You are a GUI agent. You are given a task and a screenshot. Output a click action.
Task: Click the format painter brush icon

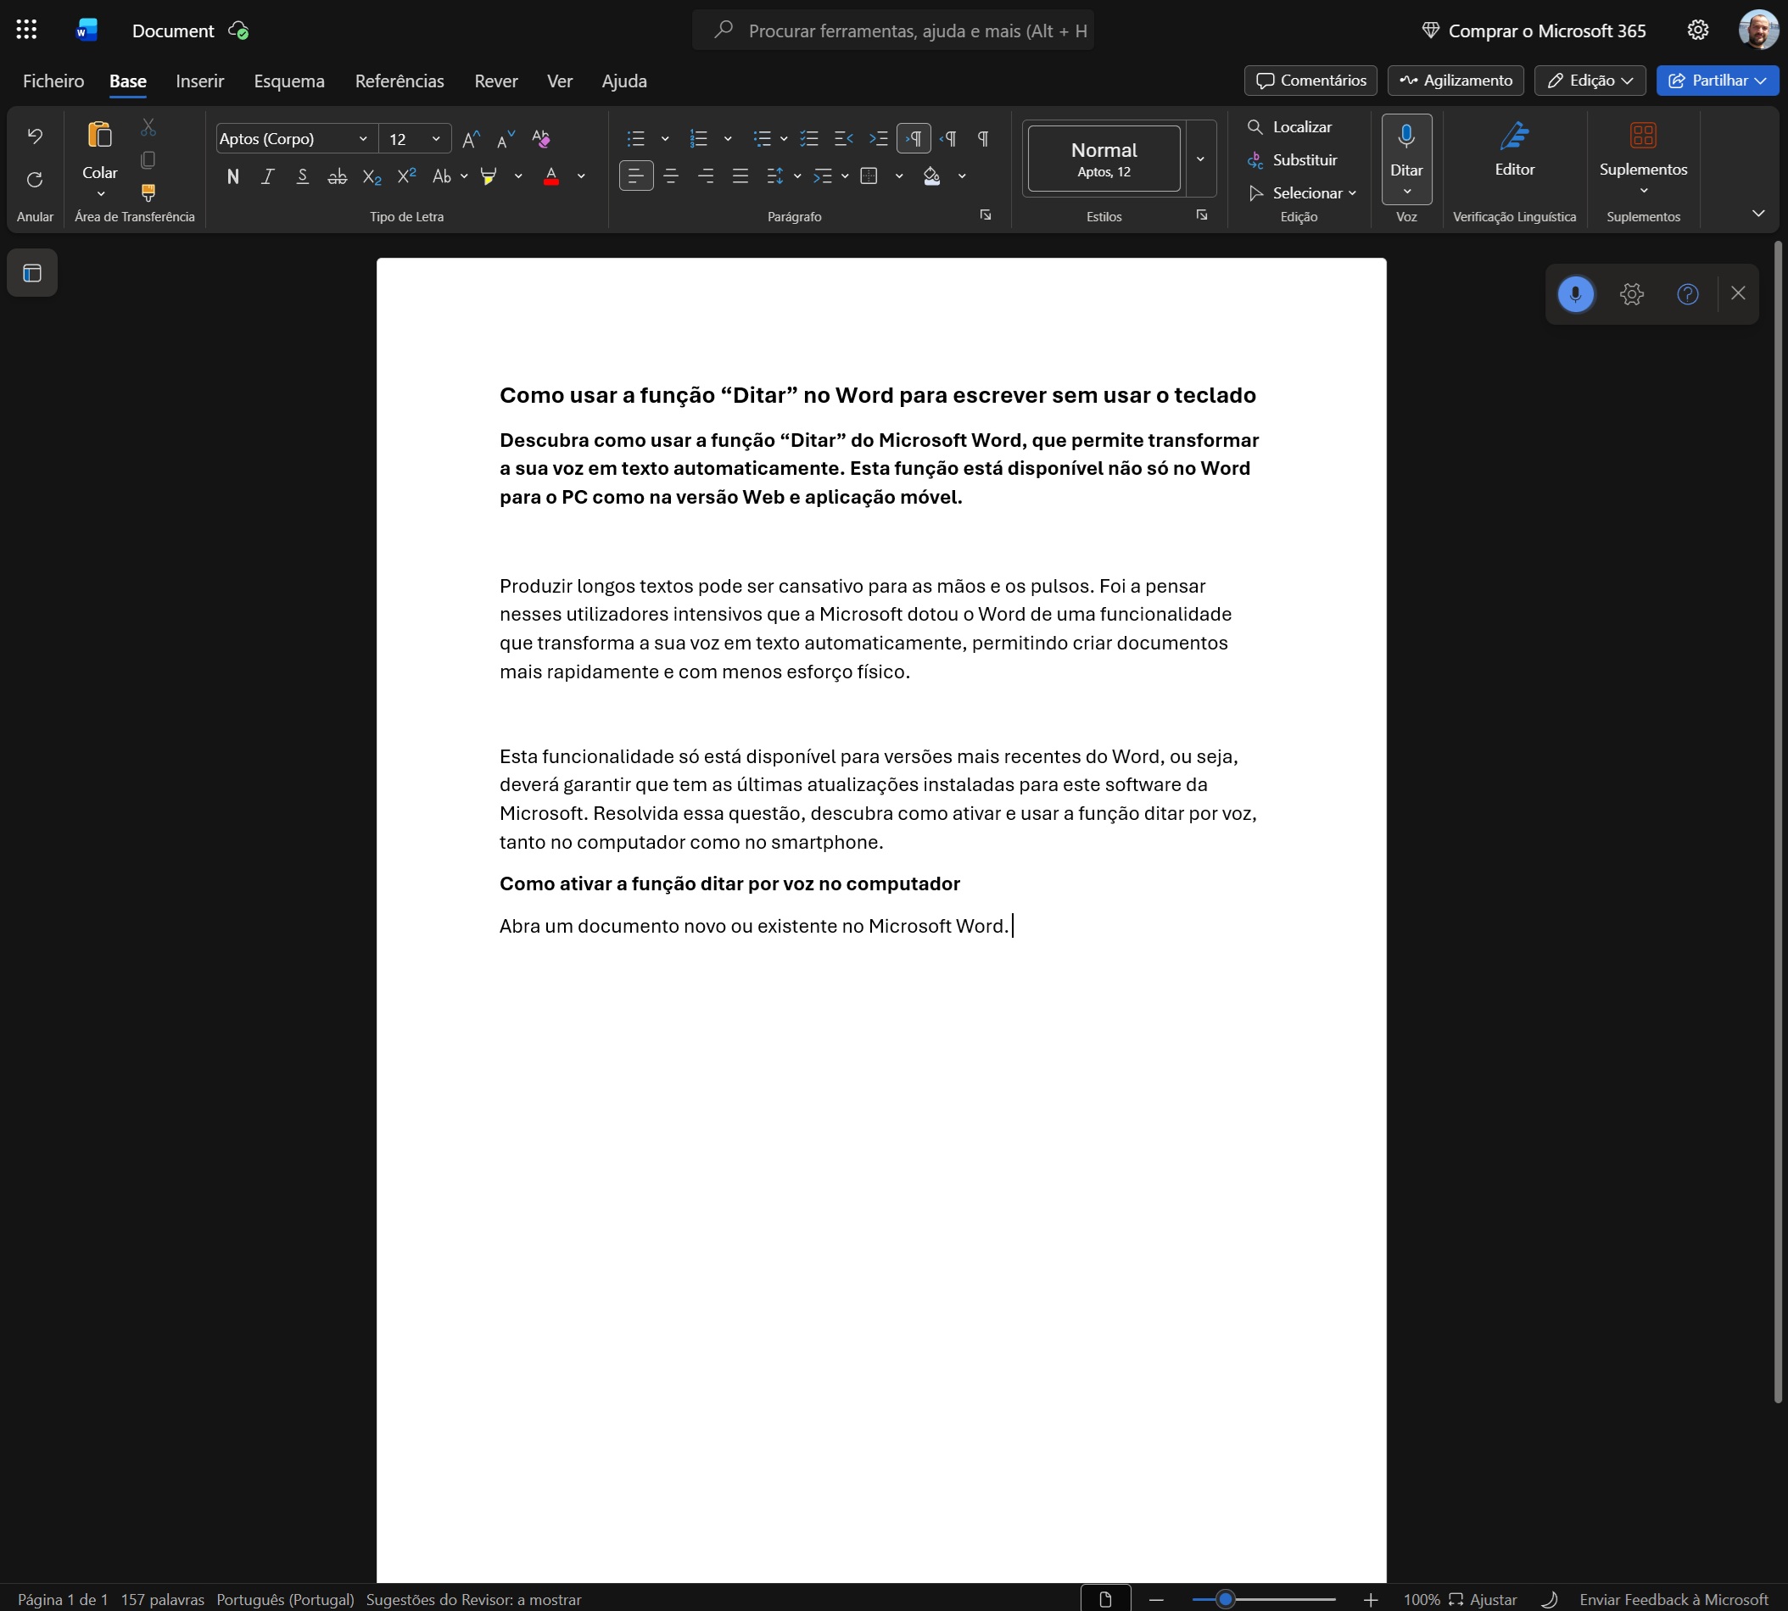pyautogui.click(x=148, y=192)
